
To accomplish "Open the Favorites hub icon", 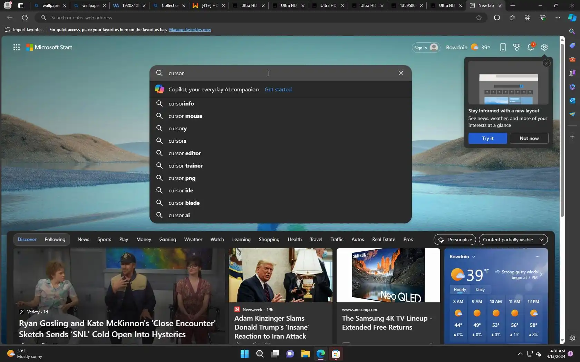I will [x=512, y=18].
